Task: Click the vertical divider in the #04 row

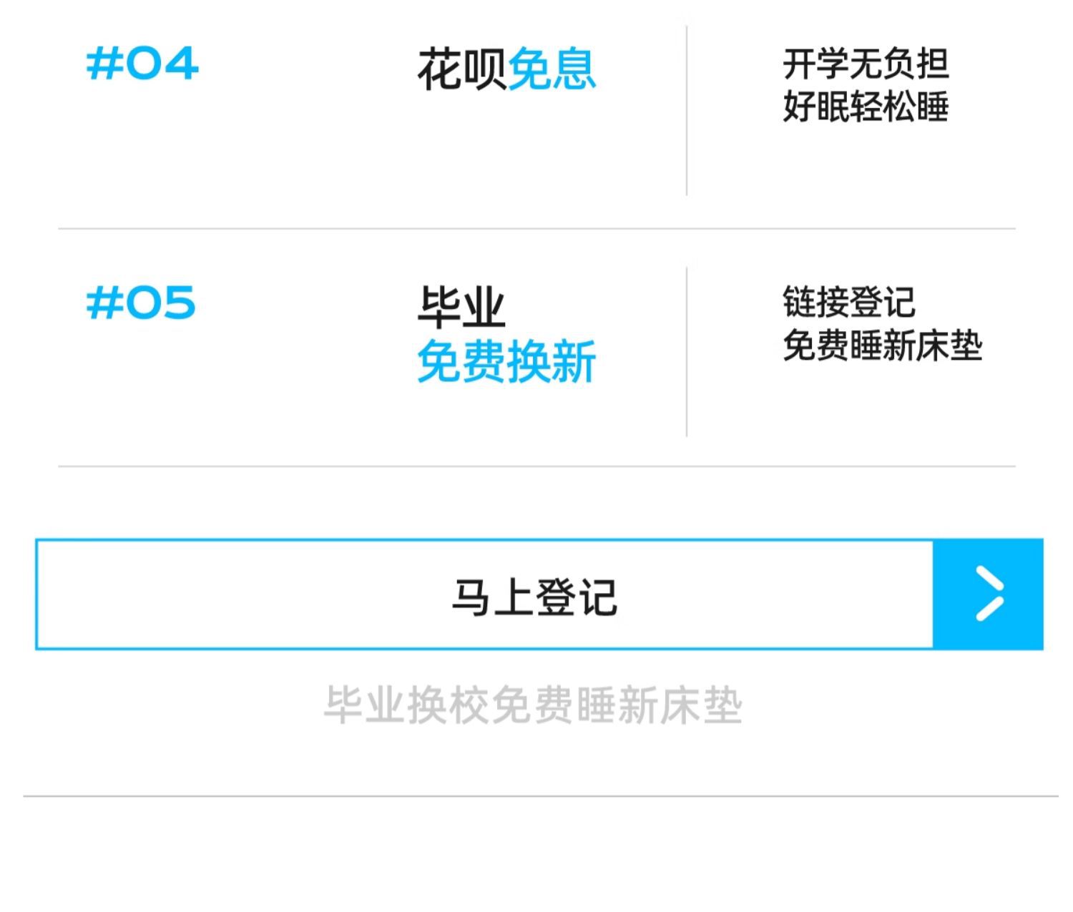Action: click(687, 111)
